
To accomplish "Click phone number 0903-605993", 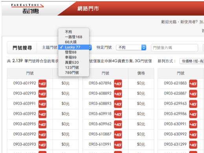I will click(x=24, y=144).
